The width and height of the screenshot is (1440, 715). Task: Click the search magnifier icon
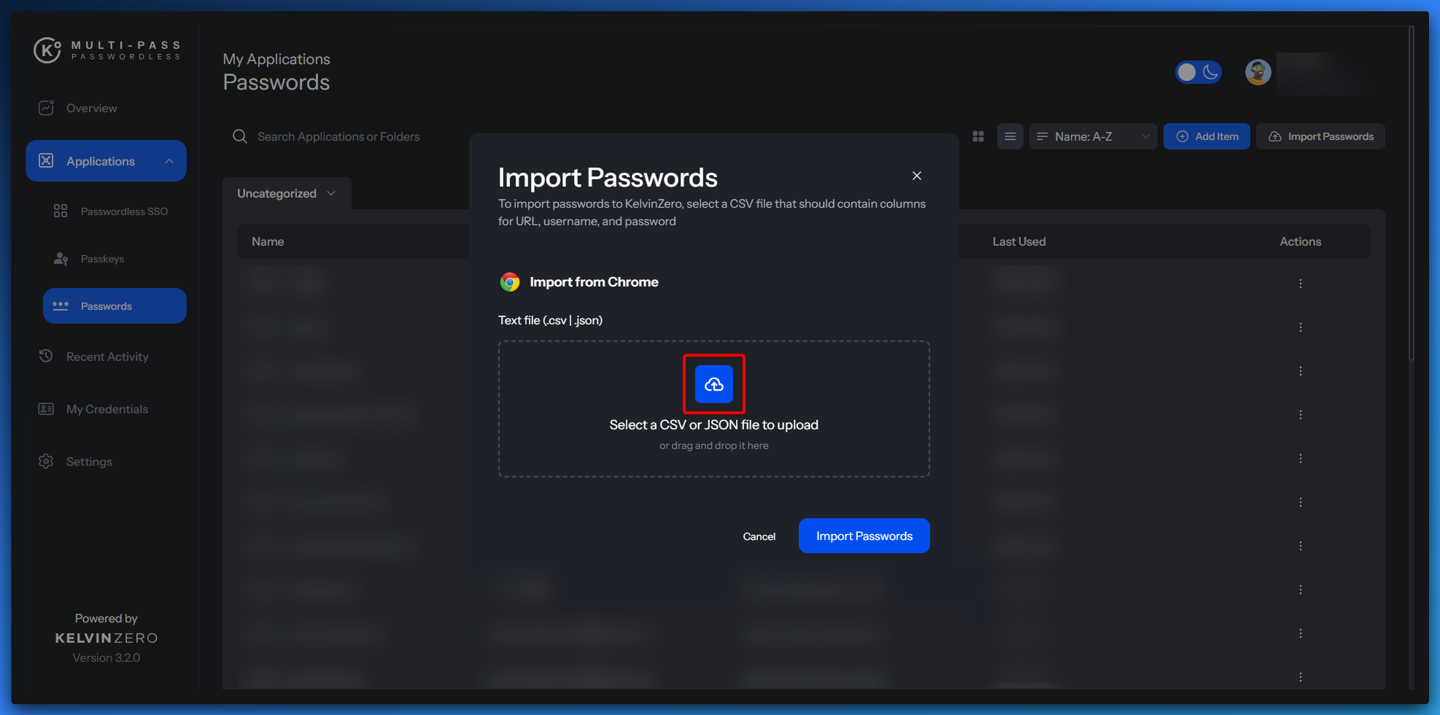[239, 136]
